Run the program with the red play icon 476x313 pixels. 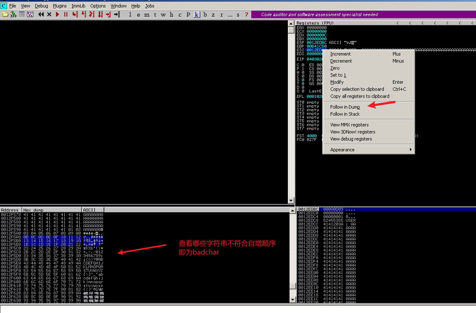click(x=57, y=14)
